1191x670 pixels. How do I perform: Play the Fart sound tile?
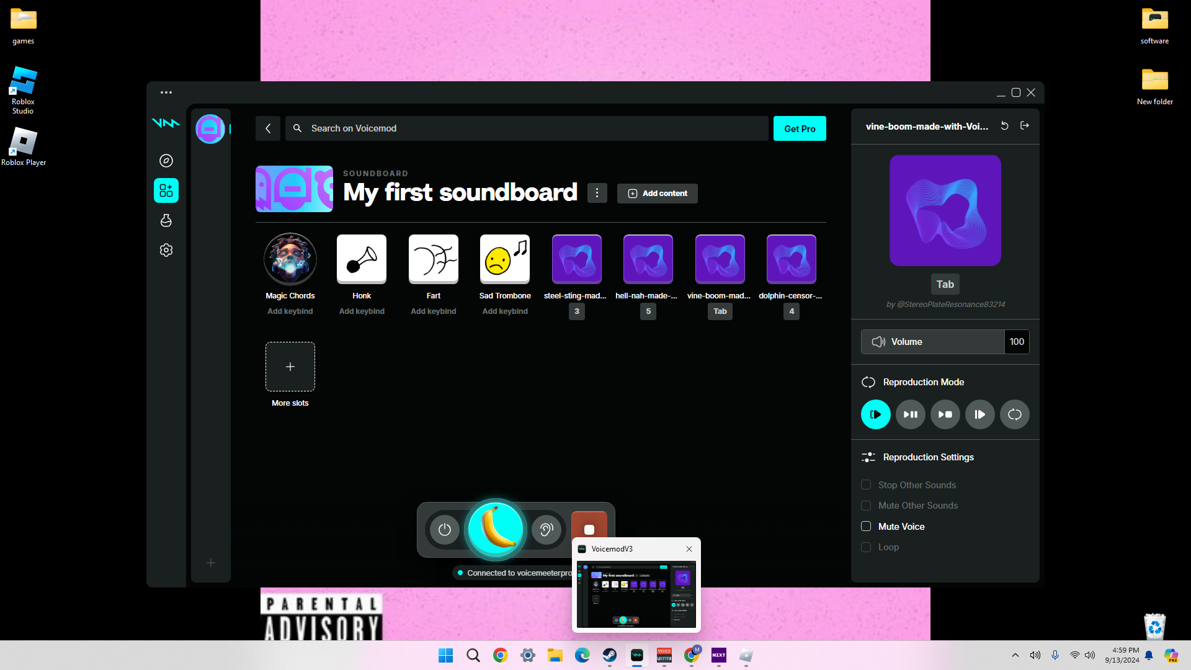(x=434, y=259)
